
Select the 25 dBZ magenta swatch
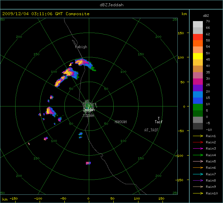coord(198,82)
